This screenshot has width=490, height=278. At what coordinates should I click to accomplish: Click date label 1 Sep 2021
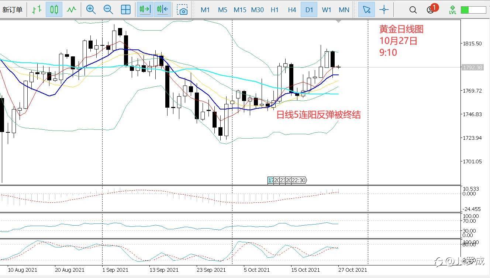[x=116, y=270]
